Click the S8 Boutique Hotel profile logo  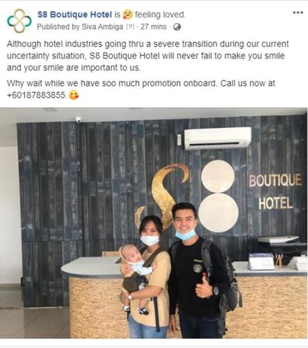(19, 21)
